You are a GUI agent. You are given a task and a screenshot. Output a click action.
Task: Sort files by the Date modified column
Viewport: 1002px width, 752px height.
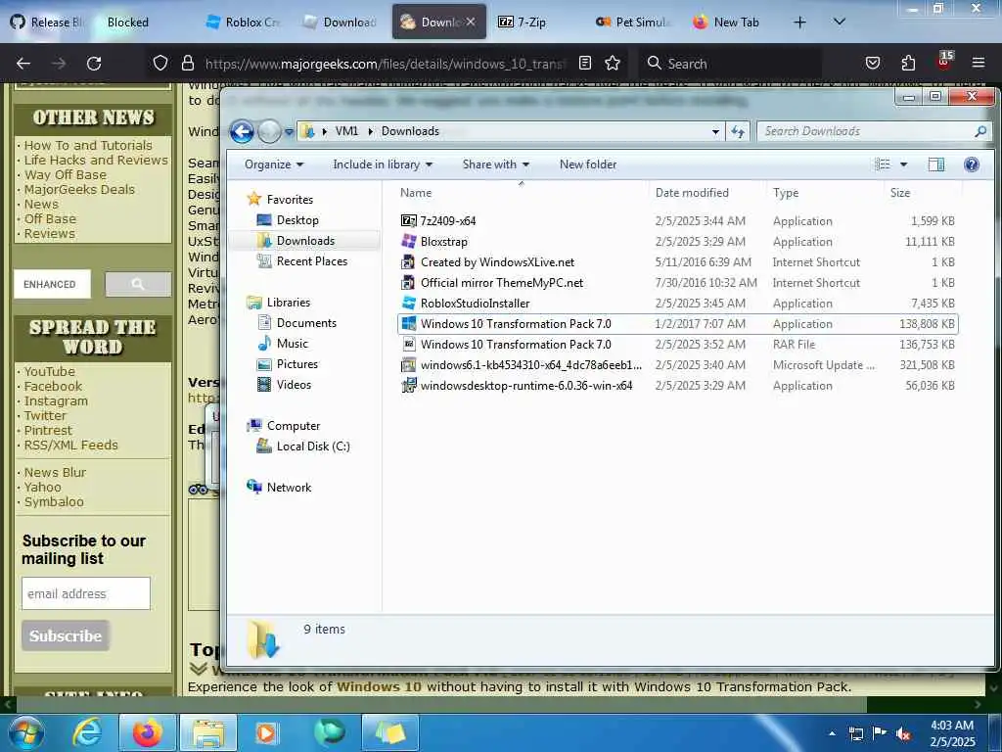[692, 193]
